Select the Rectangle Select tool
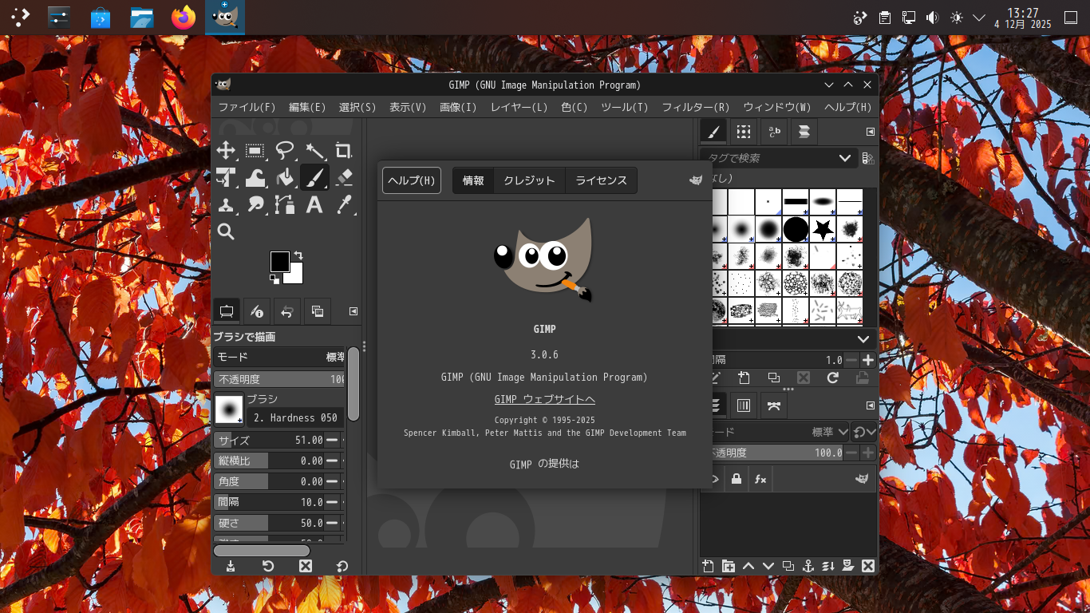Viewport: 1090px width, 613px height. pyautogui.click(x=255, y=150)
